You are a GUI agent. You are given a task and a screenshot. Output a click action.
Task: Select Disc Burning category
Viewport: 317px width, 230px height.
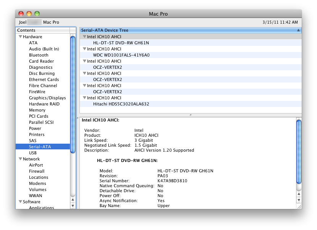coord(42,73)
